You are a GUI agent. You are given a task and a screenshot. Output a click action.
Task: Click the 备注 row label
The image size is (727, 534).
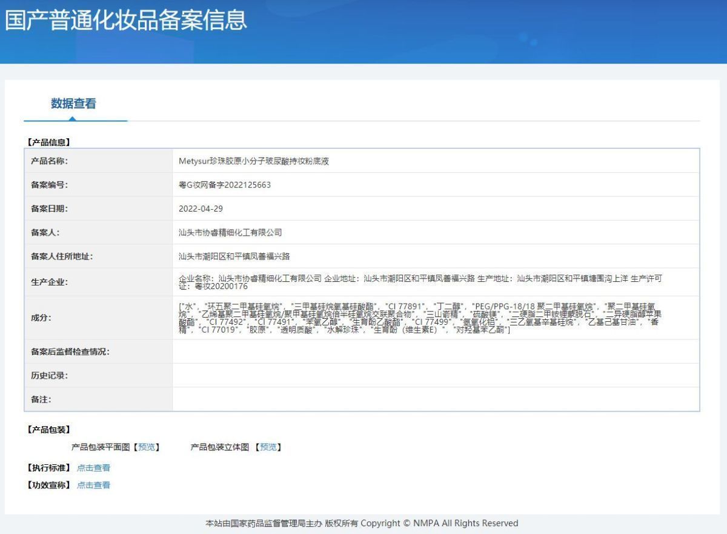point(41,399)
